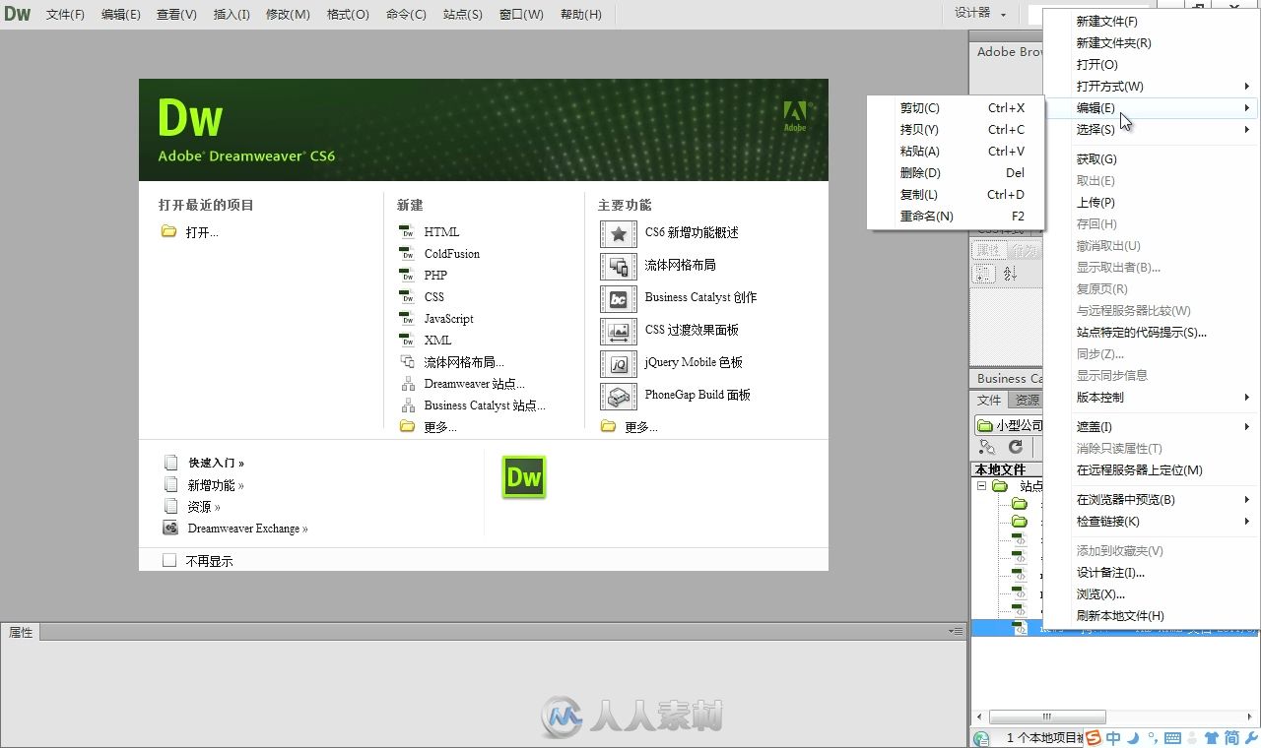Click the Sogou moon half-width toggle icon
Screen dimensions: 1261x748
coord(1133,738)
